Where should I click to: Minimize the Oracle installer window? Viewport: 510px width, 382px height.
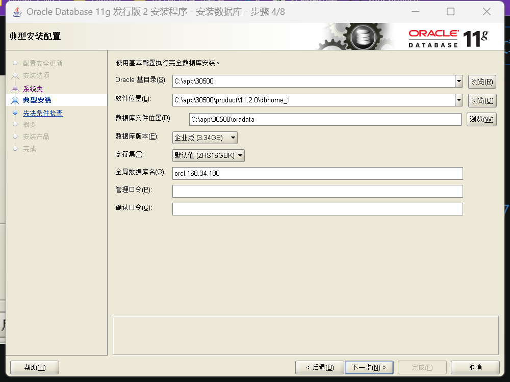coord(415,12)
